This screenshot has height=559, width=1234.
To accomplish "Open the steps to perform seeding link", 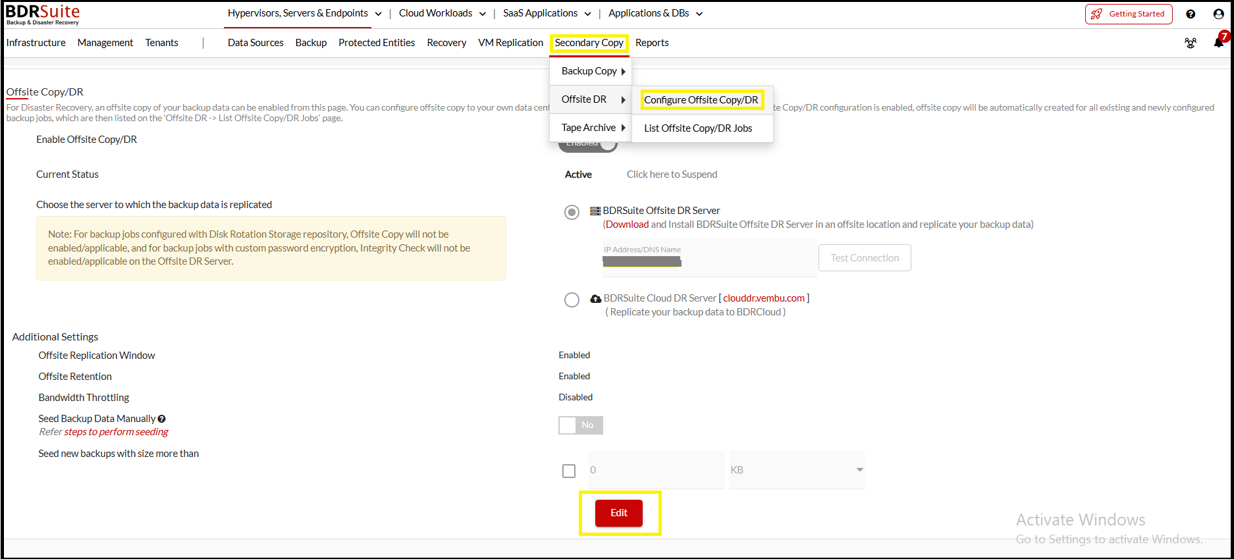I will click(116, 432).
